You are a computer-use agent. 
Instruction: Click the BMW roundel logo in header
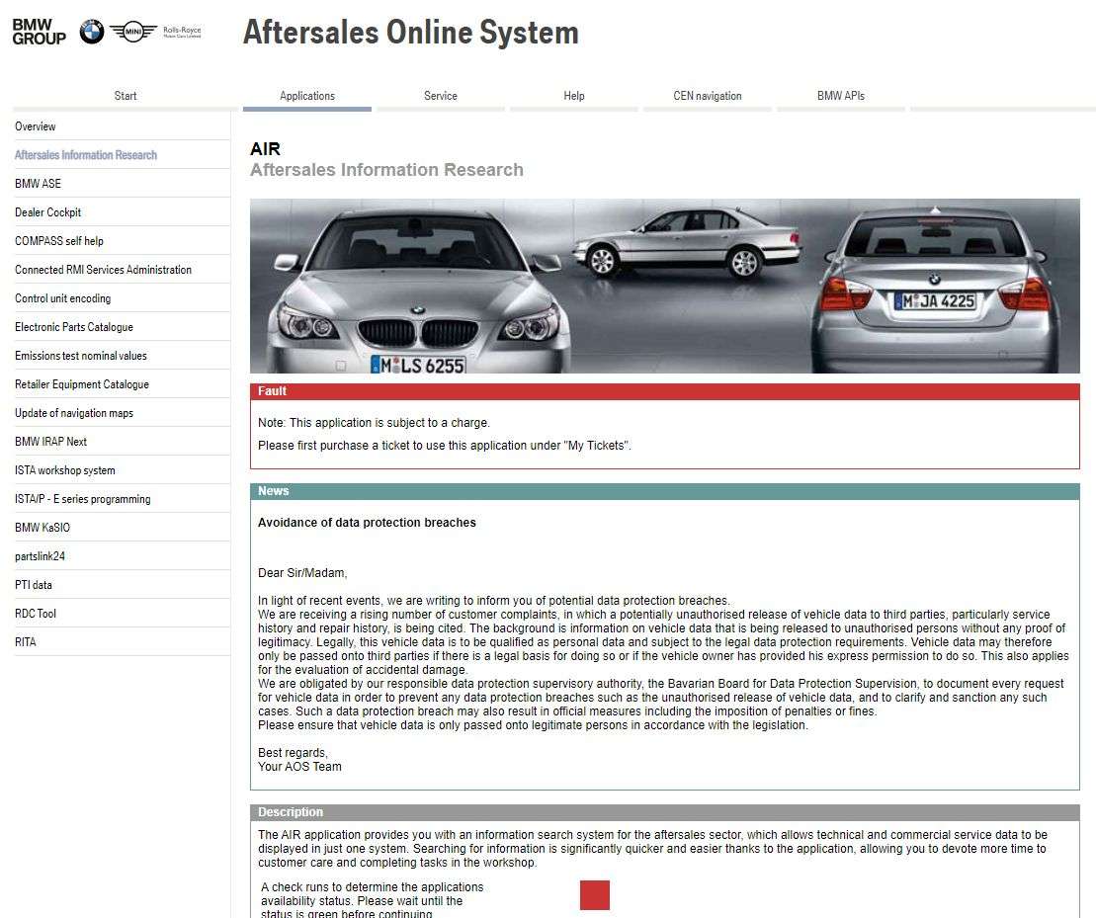[x=92, y=32]
